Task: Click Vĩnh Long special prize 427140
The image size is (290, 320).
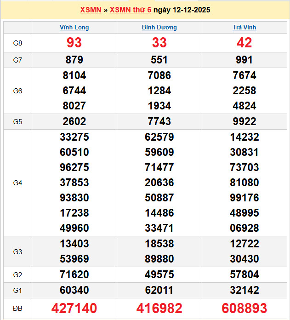Action: coord(74,308)
